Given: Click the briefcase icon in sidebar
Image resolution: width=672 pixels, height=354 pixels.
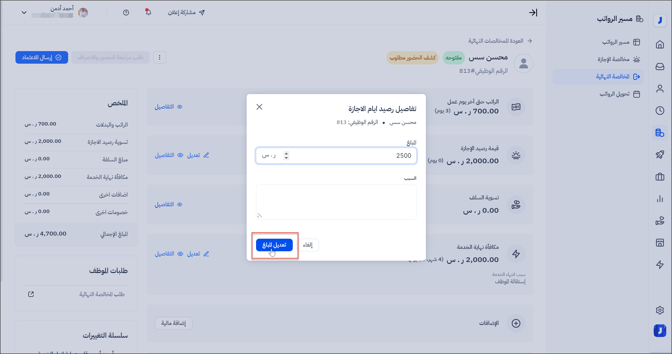Looking at the screenshot, I should click(660, 177).
